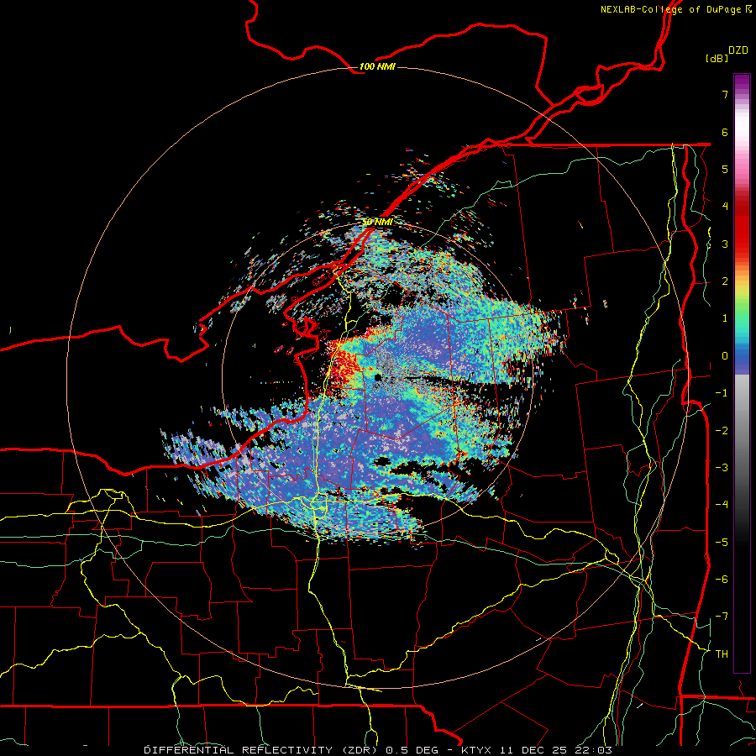The height and width of the screenshot is (756, 756).
Task: Click the -3 value on the color scale
Action: click(722, 468)
